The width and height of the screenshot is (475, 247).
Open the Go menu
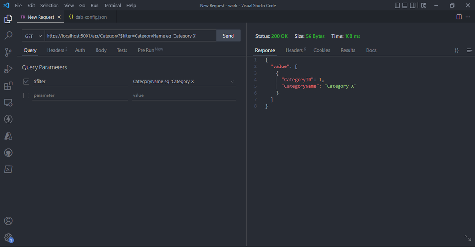(82, 5)
